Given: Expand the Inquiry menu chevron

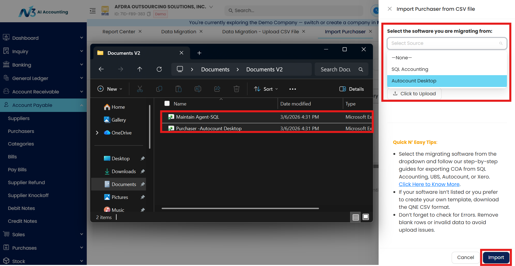Looking at the screenshot, I should pos(82,51).
